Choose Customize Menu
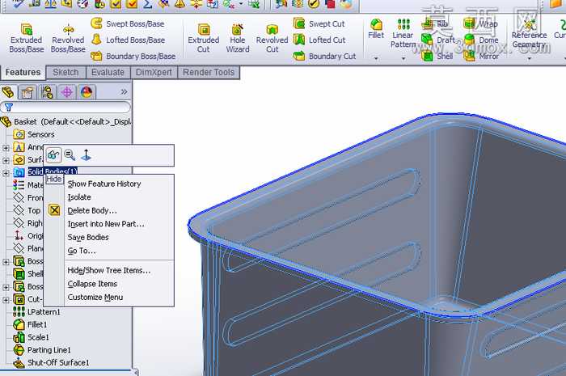This screenshot has width=566, height=376. point(95,298)
